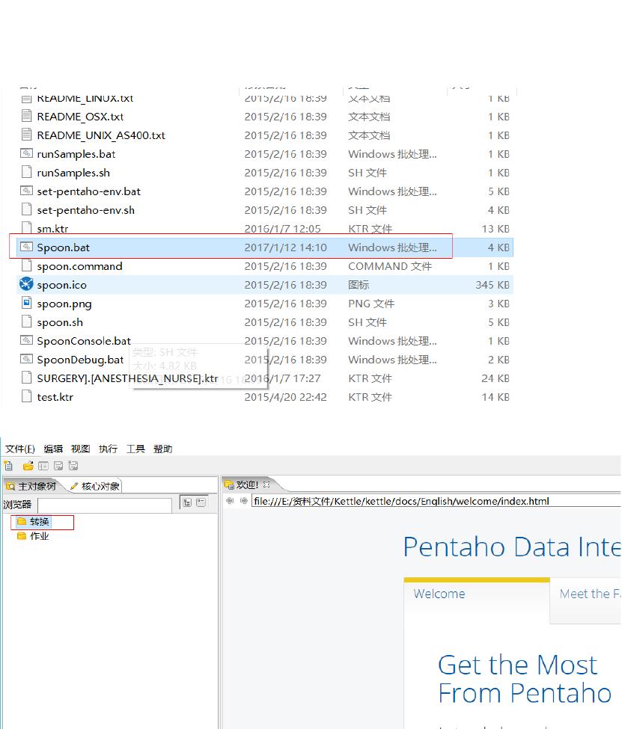Click the 图标 type cell of spoon.ico
The height and width of the screenshot is (729, 622).
359,285
